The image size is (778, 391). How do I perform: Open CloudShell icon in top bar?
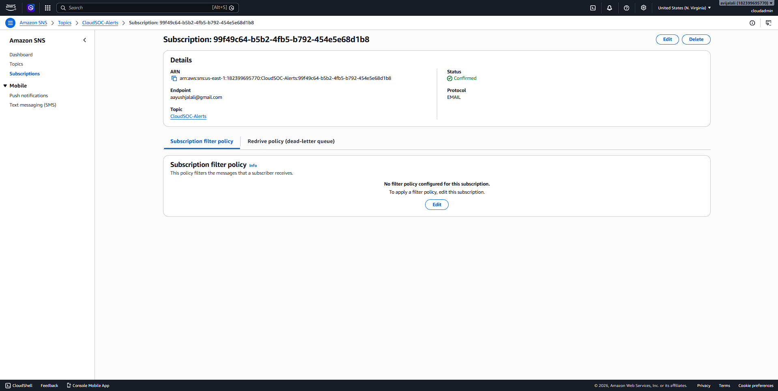[x=593, y=8]
